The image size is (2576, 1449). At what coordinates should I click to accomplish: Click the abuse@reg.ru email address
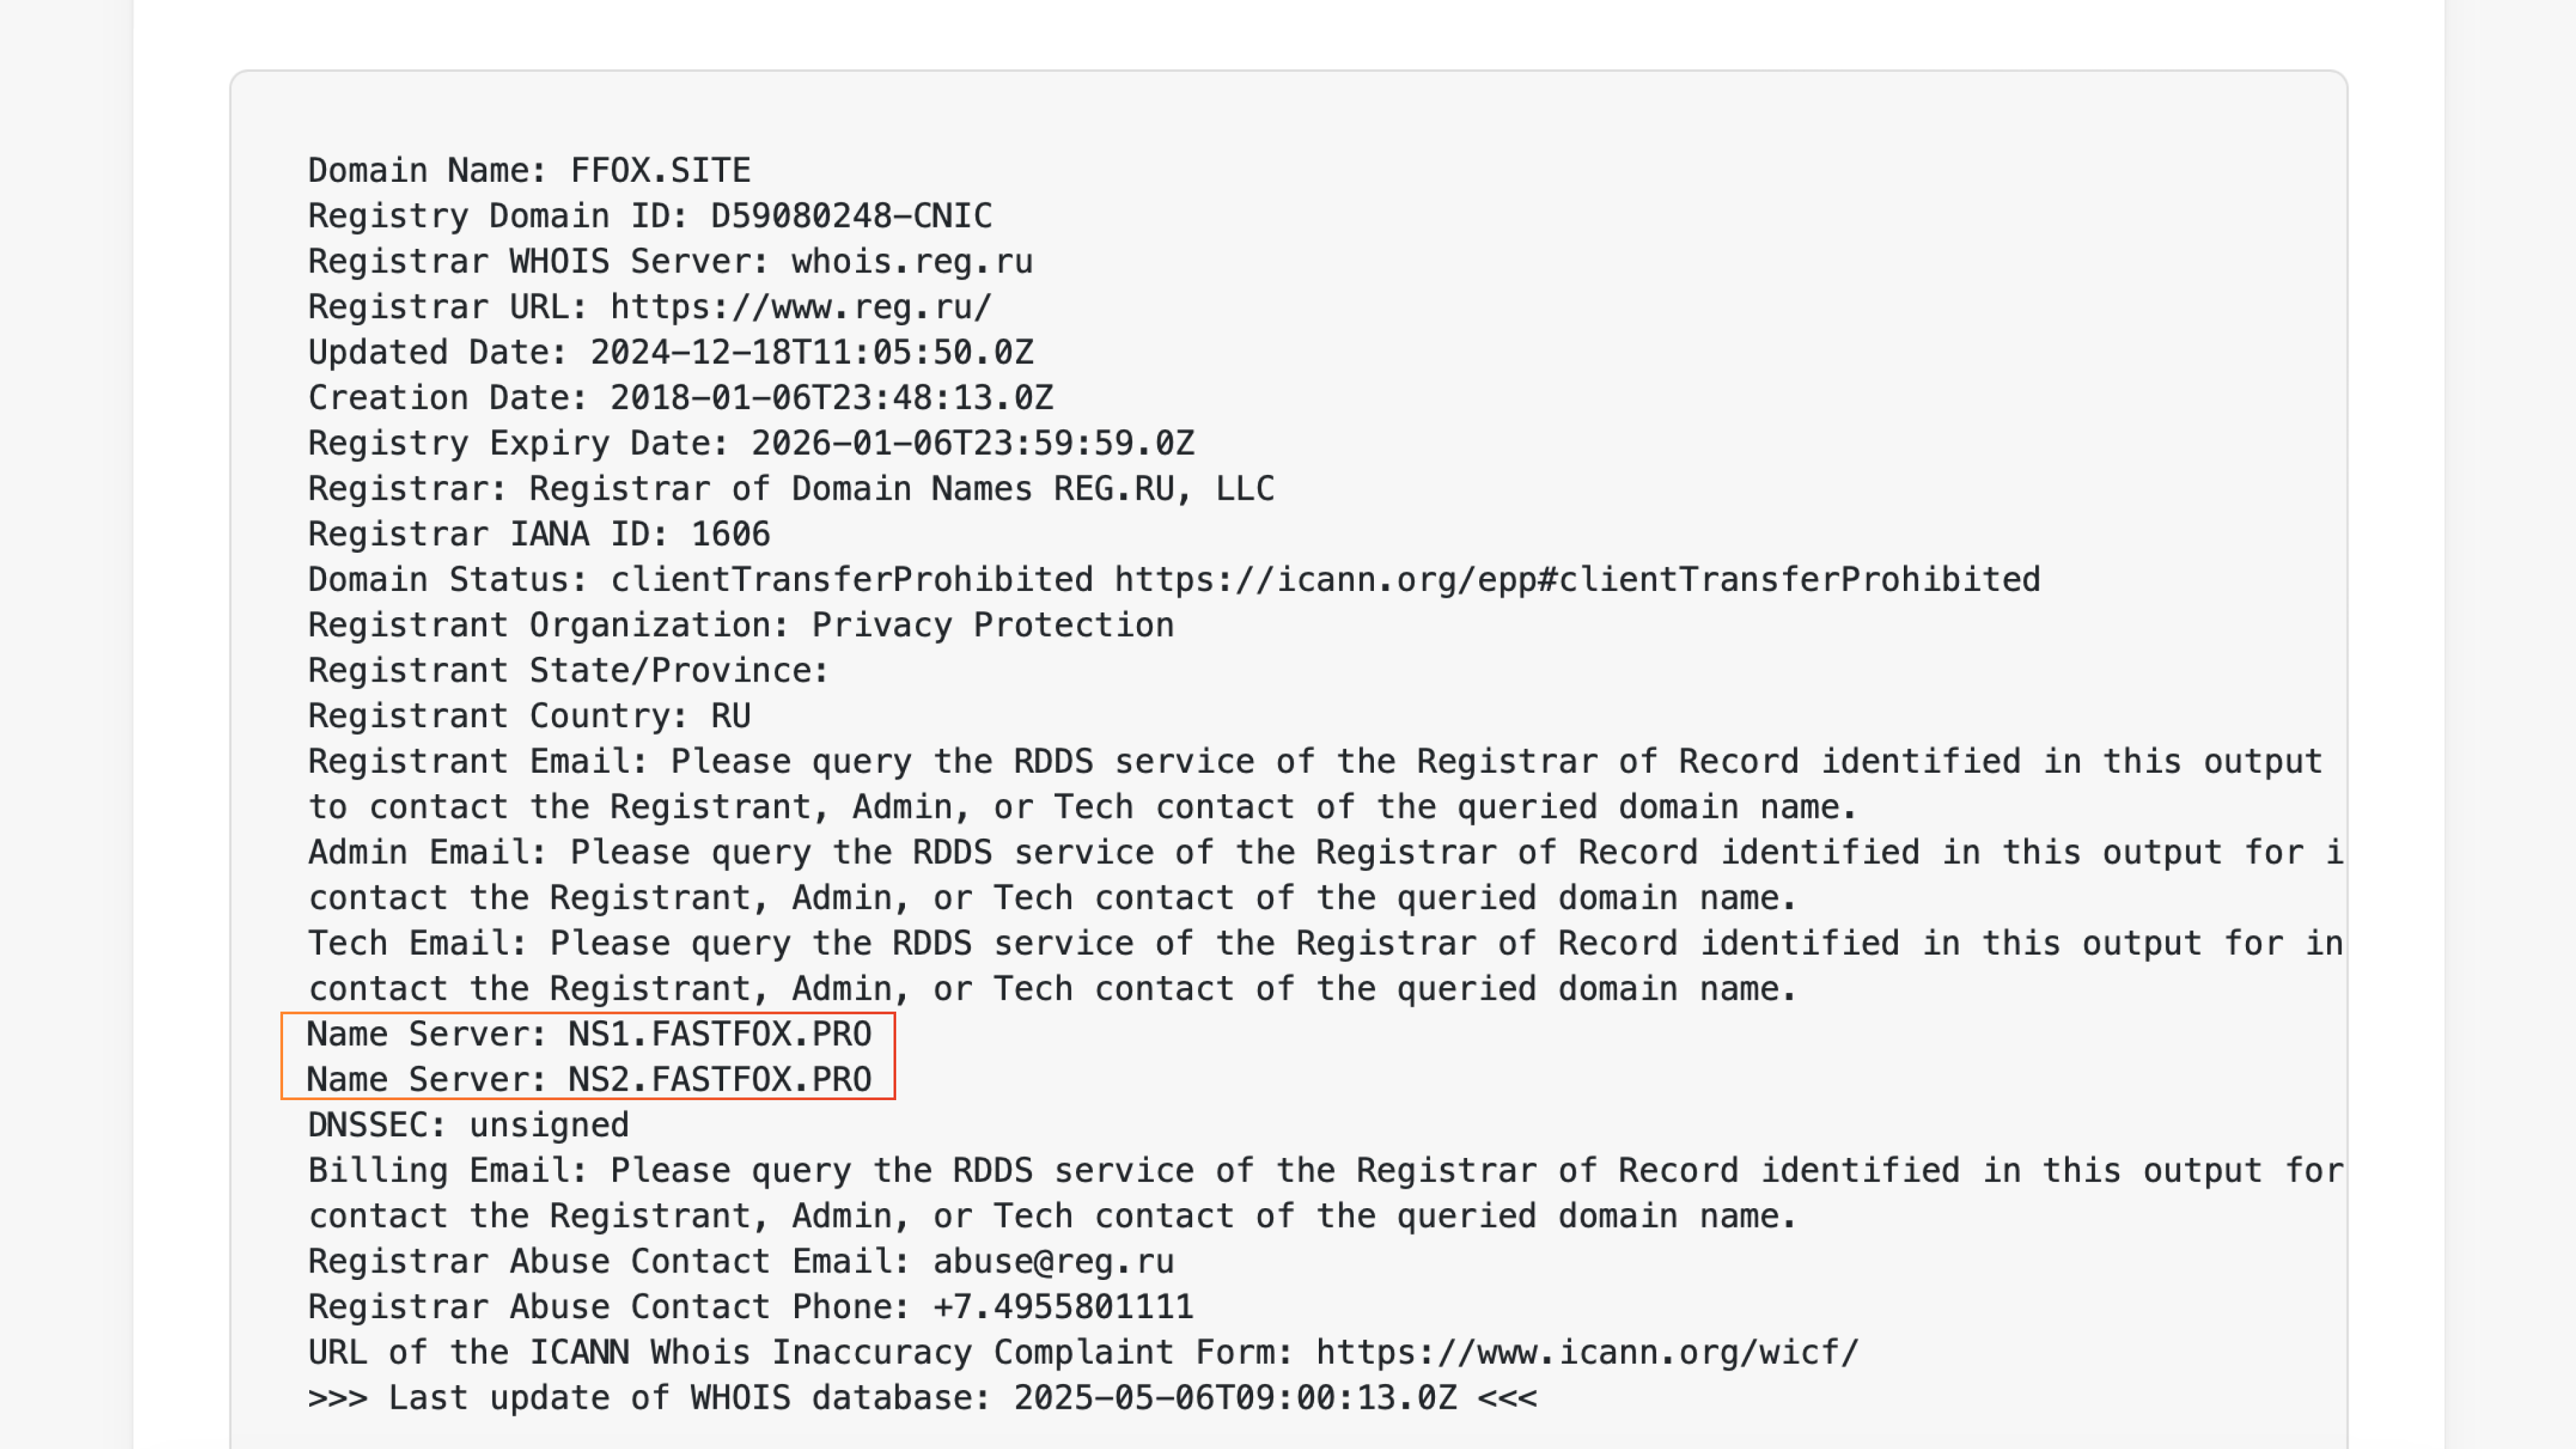(1053, 1262)
